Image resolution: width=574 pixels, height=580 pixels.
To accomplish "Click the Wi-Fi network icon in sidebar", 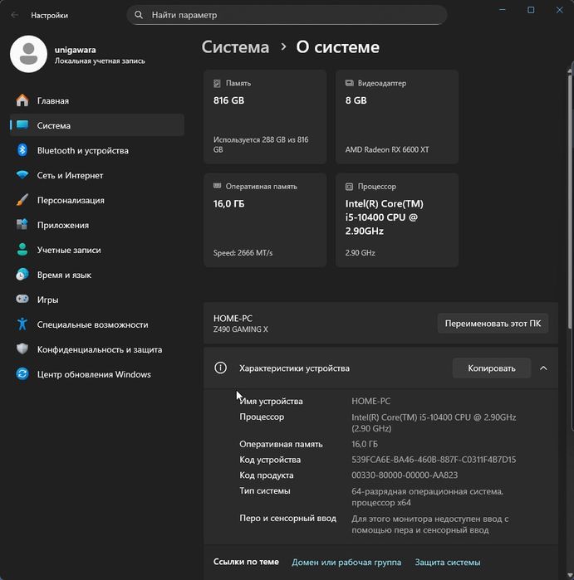I will tap(22, 175).
